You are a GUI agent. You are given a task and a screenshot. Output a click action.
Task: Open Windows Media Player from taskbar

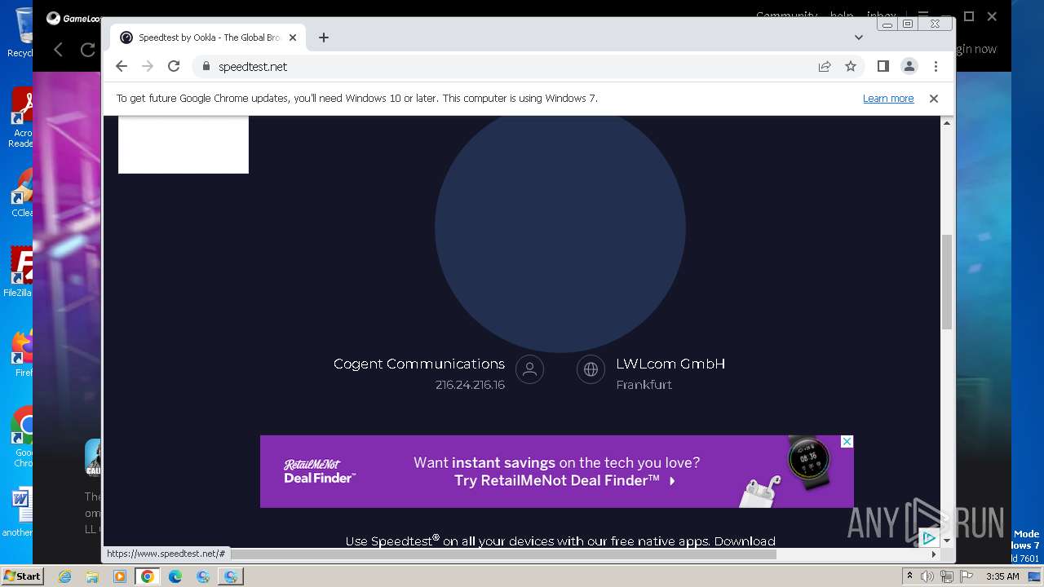pyautogui.click(x=120, y=576)
